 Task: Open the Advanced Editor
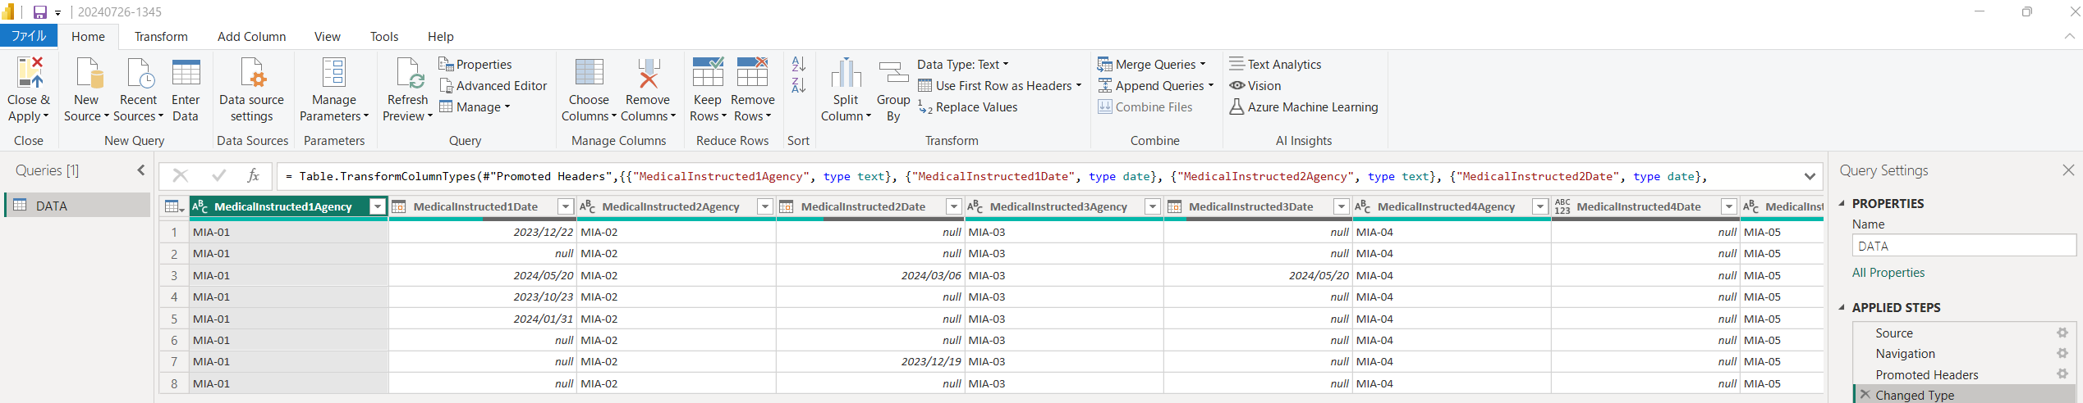pyautogui.click(x=493, y=85)
